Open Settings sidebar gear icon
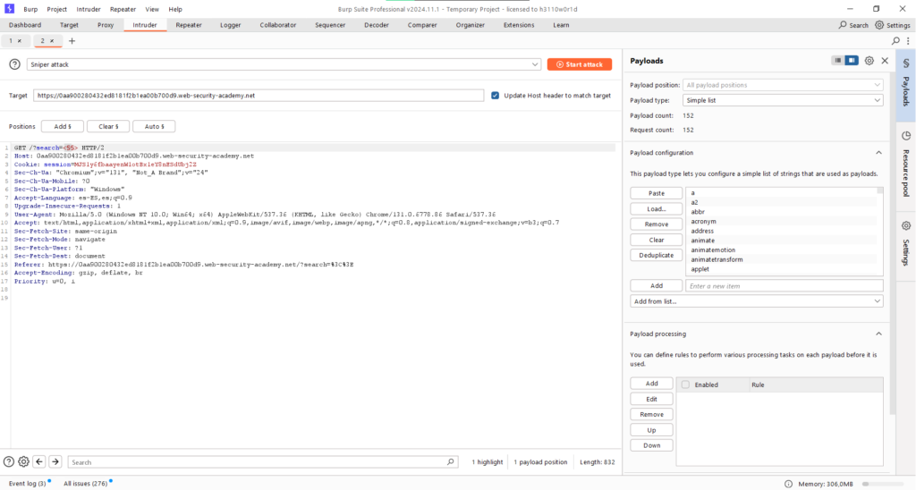Screen dimensions: 916x490 point(906,225)
